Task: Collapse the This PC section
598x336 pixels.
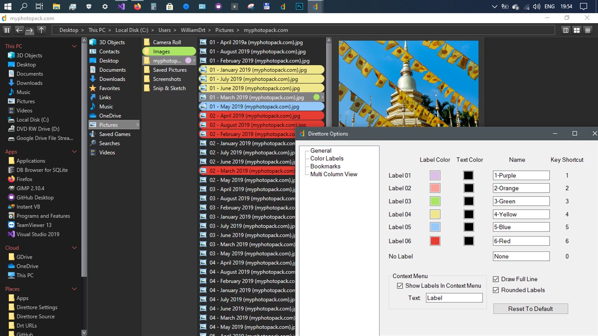Action: [x=74, y=46]
